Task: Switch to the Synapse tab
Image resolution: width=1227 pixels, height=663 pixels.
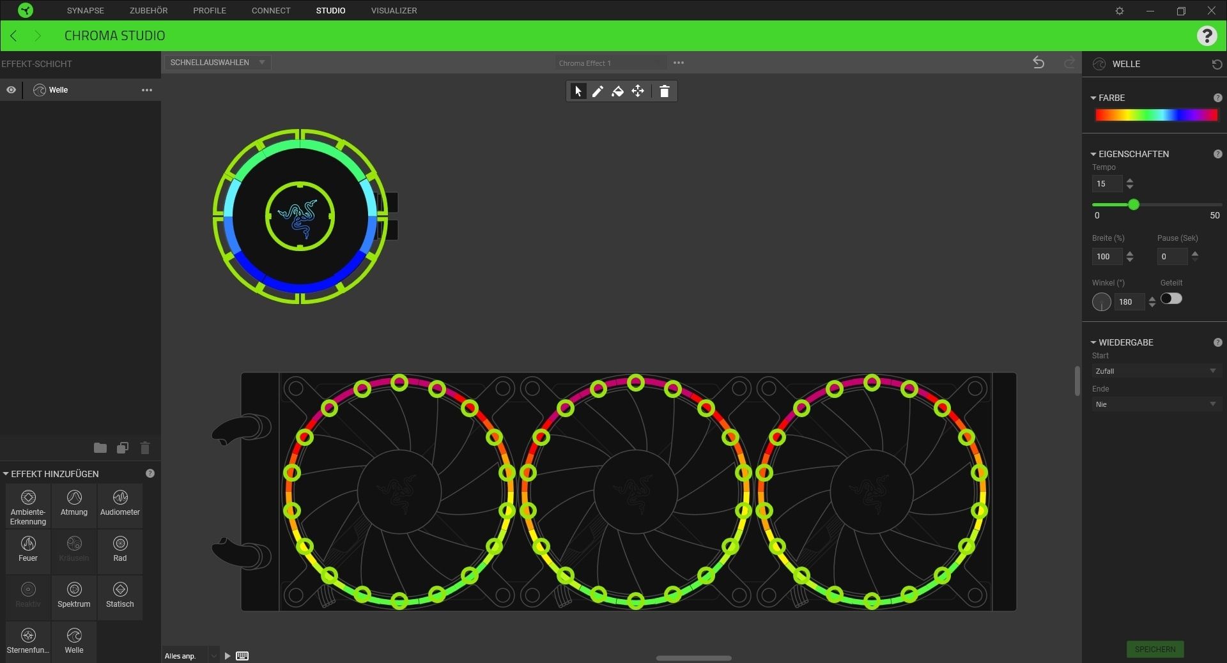Action: [86, 10]
